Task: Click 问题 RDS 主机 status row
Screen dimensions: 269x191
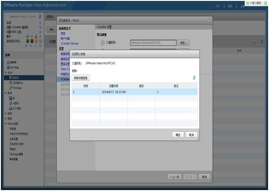Action: point(24,32)
